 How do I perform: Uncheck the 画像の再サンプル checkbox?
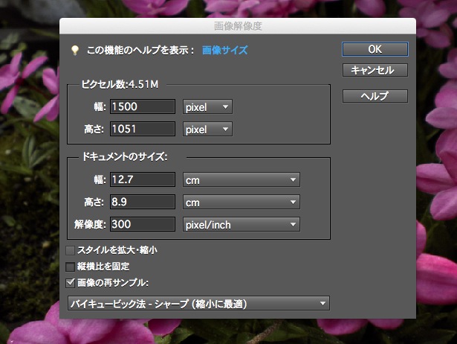pos(71,282)
